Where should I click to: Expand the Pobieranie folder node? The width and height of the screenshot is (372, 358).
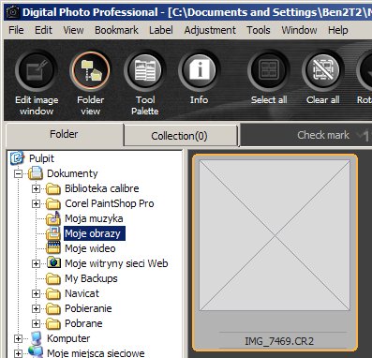[36, 308]
